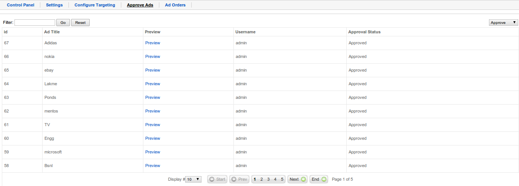This screenshot has height=186, width=519.
Task: Open Preview for the Engg ad
Action: click(x=152, y=138)
